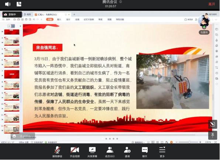Select the 审阅 ribbon tab
The image size is (220, 160).
tap(100, 20)
